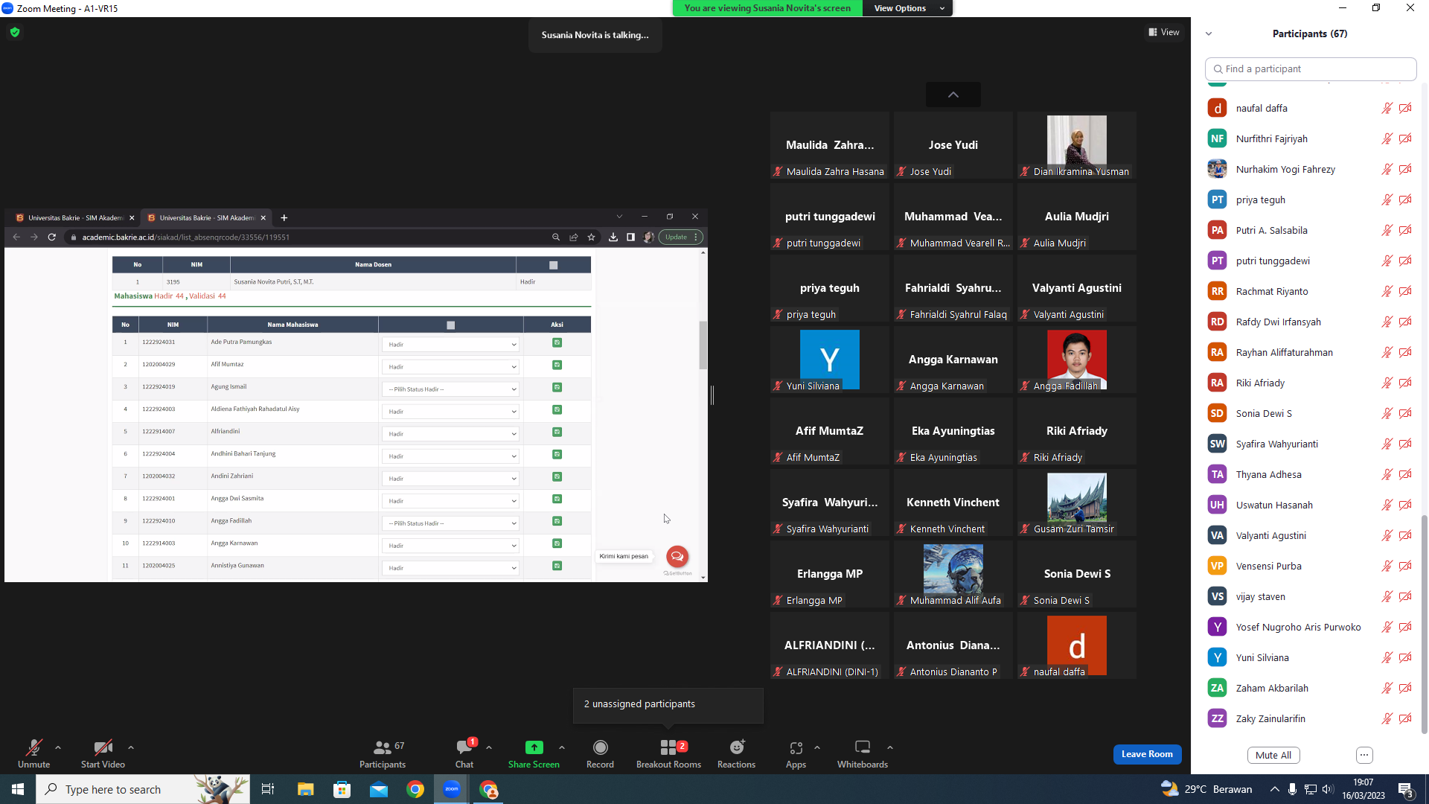
Task: Toggle mute for Yuni Silviana in list
Action: coord(1387,657)
